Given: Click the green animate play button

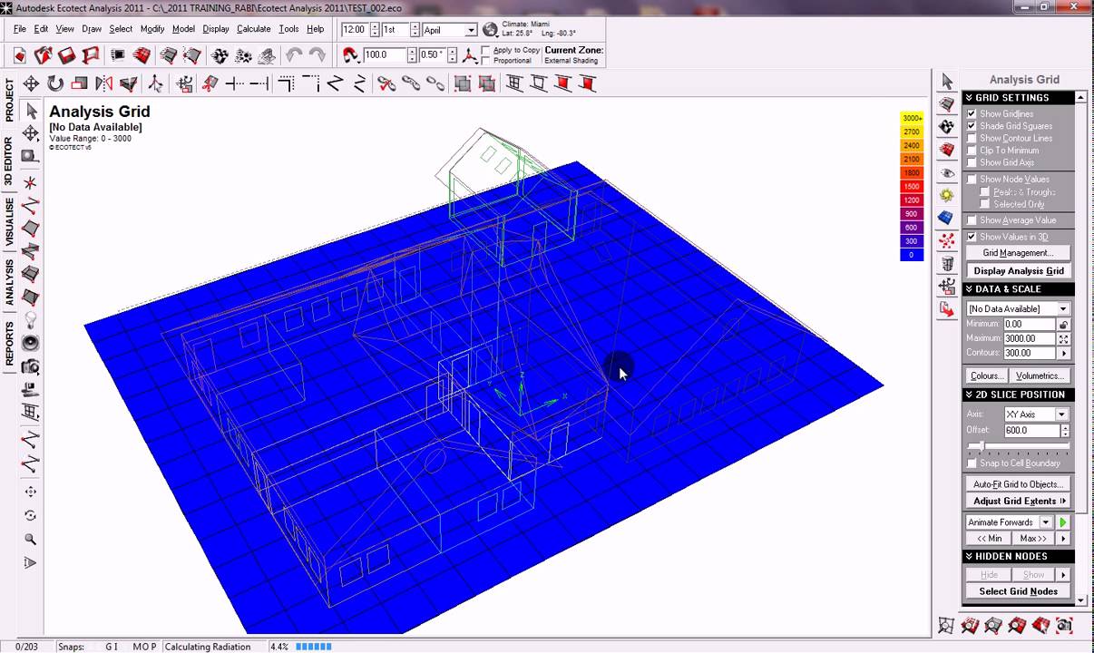Looking at the screenshot, I should click(1063, 522).
